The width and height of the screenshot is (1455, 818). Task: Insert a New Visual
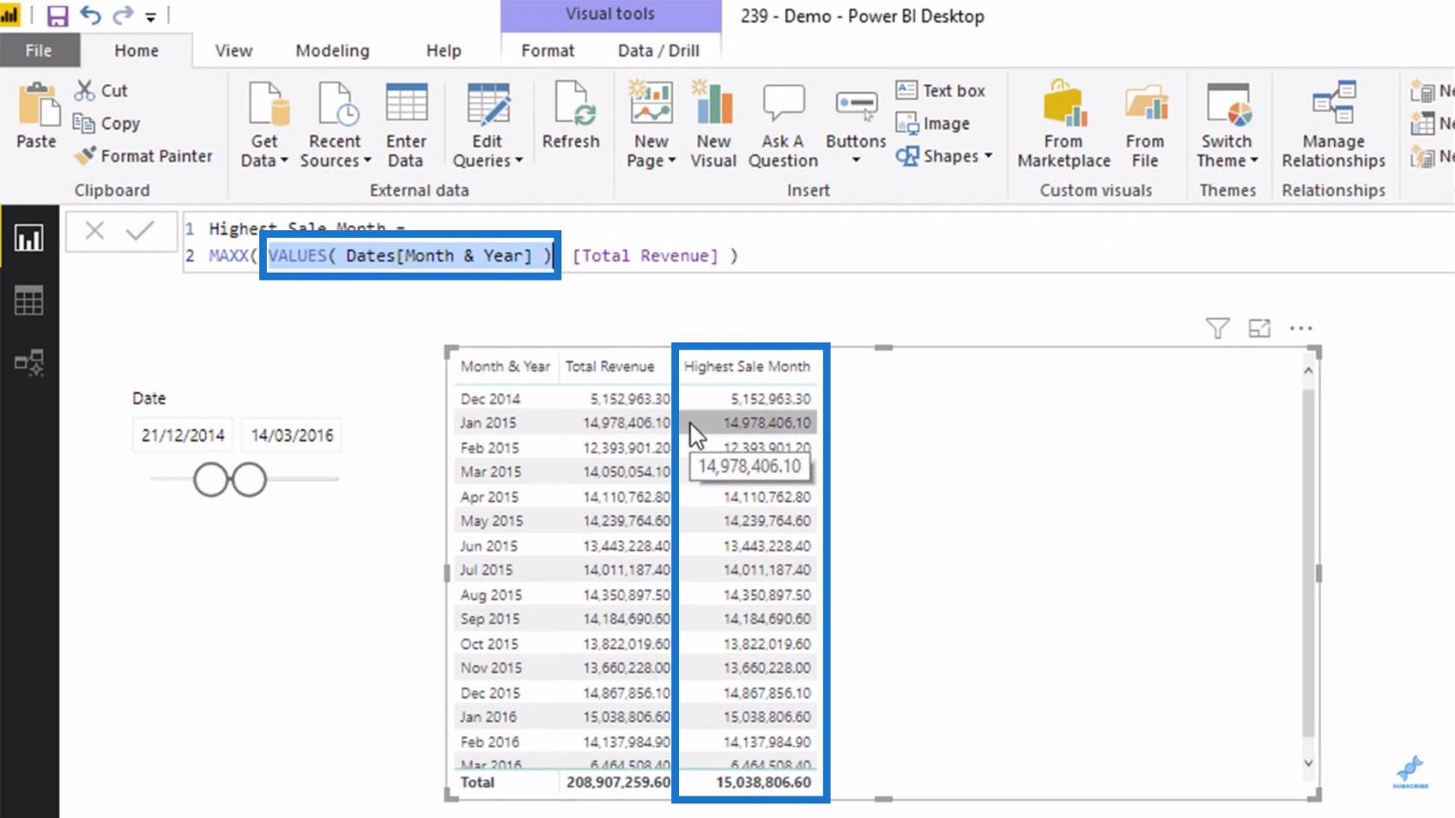coord(714,125)
